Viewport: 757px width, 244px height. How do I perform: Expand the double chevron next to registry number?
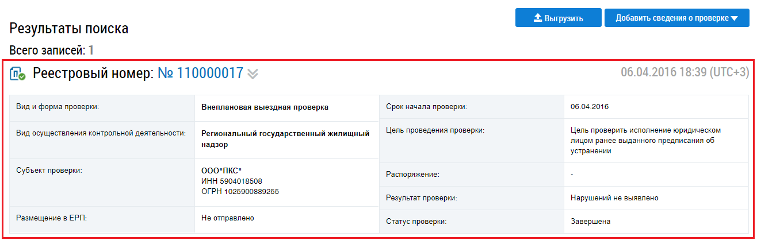253,73
